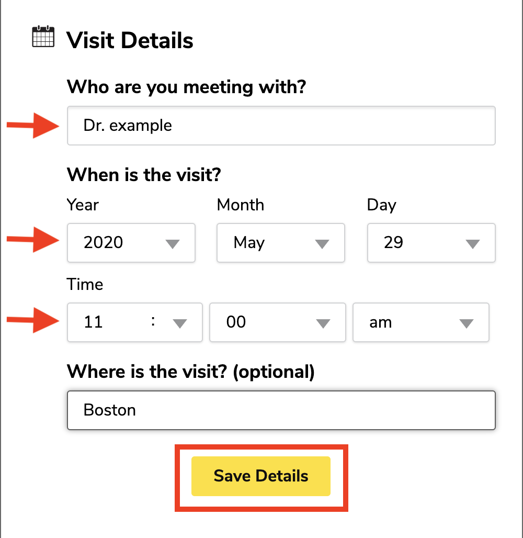
Task: Click the 'Where is the visit?' label
Action: 191,372
